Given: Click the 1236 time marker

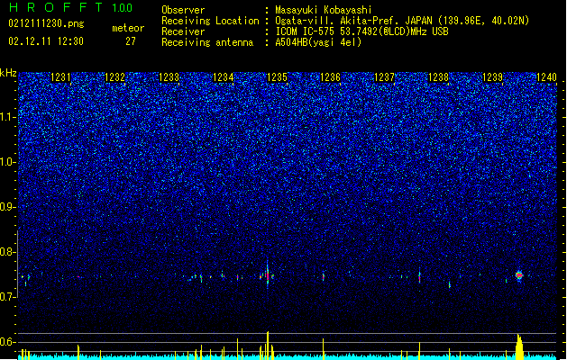Looking at the screenshot, I should 331,77.
